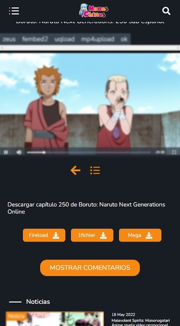This screenshot has height=326, width=180.
Task: Go to previous episode with orange arrow
Action: (x=75, y=170)
